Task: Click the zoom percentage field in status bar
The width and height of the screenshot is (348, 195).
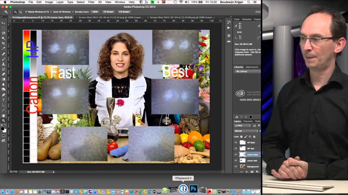Action: tap(13, 172)
